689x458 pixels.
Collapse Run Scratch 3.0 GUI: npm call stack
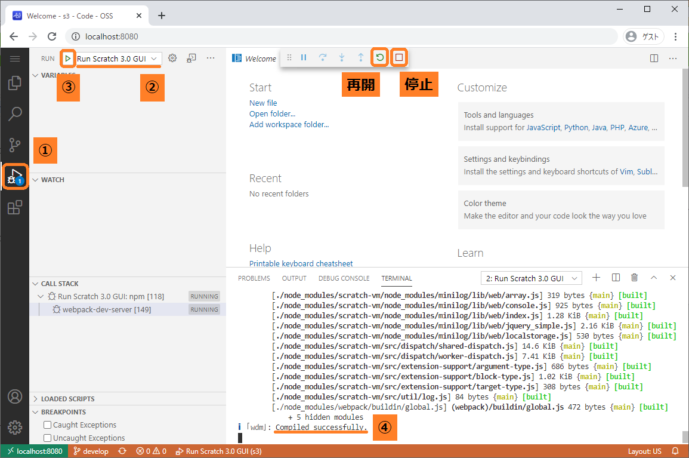tap(41, 297)
